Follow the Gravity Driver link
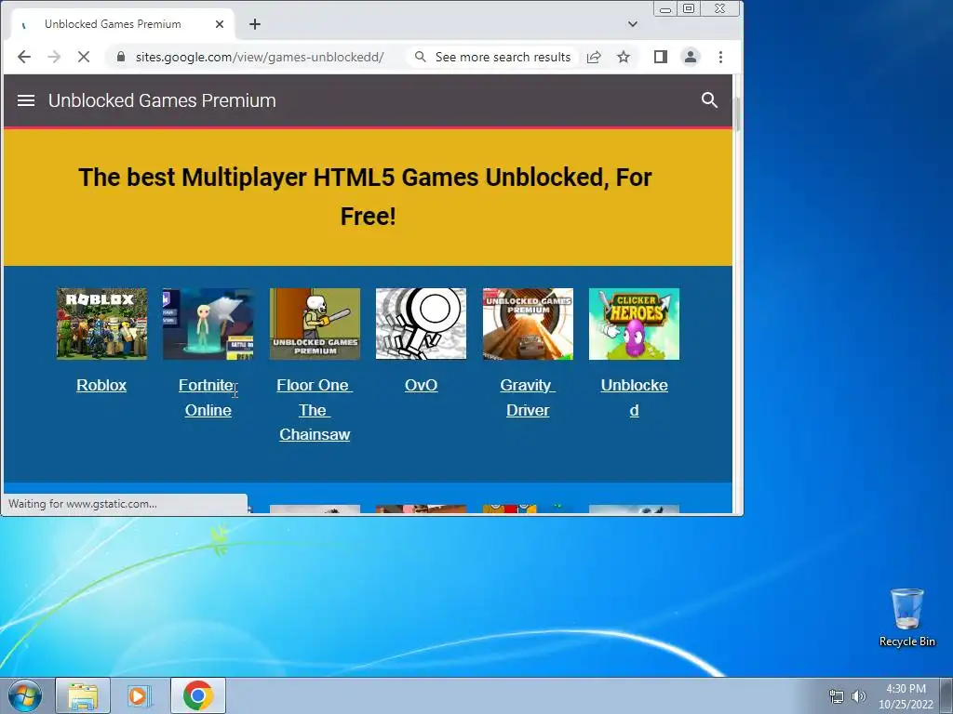The height and width of the screenshot is (714, 953). click(528, 398)
